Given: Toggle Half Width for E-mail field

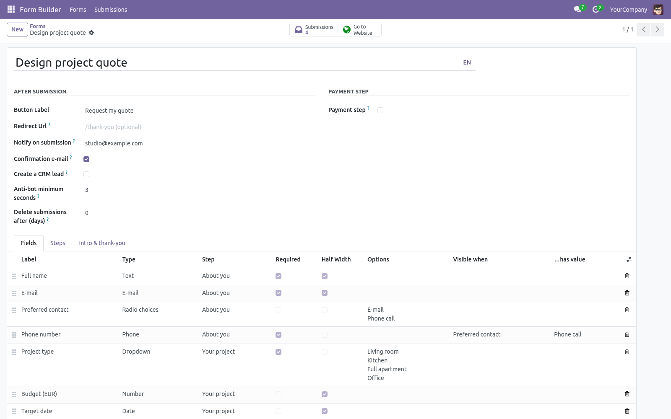Looking at the screenshot, I should 325,293.
